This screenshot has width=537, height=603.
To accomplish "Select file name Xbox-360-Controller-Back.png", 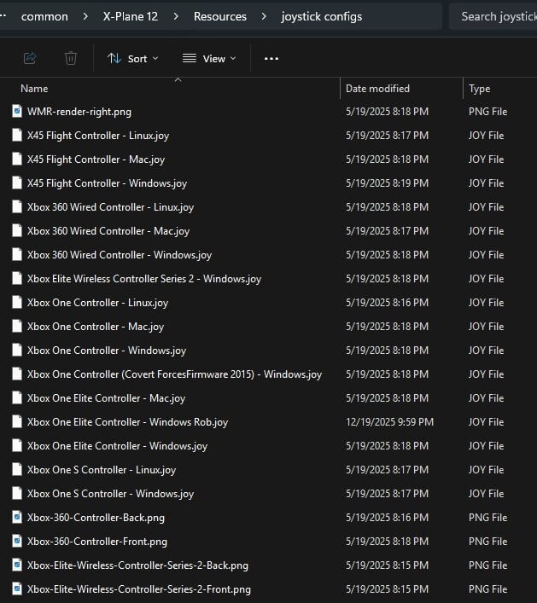I will [x=96, y=518].
